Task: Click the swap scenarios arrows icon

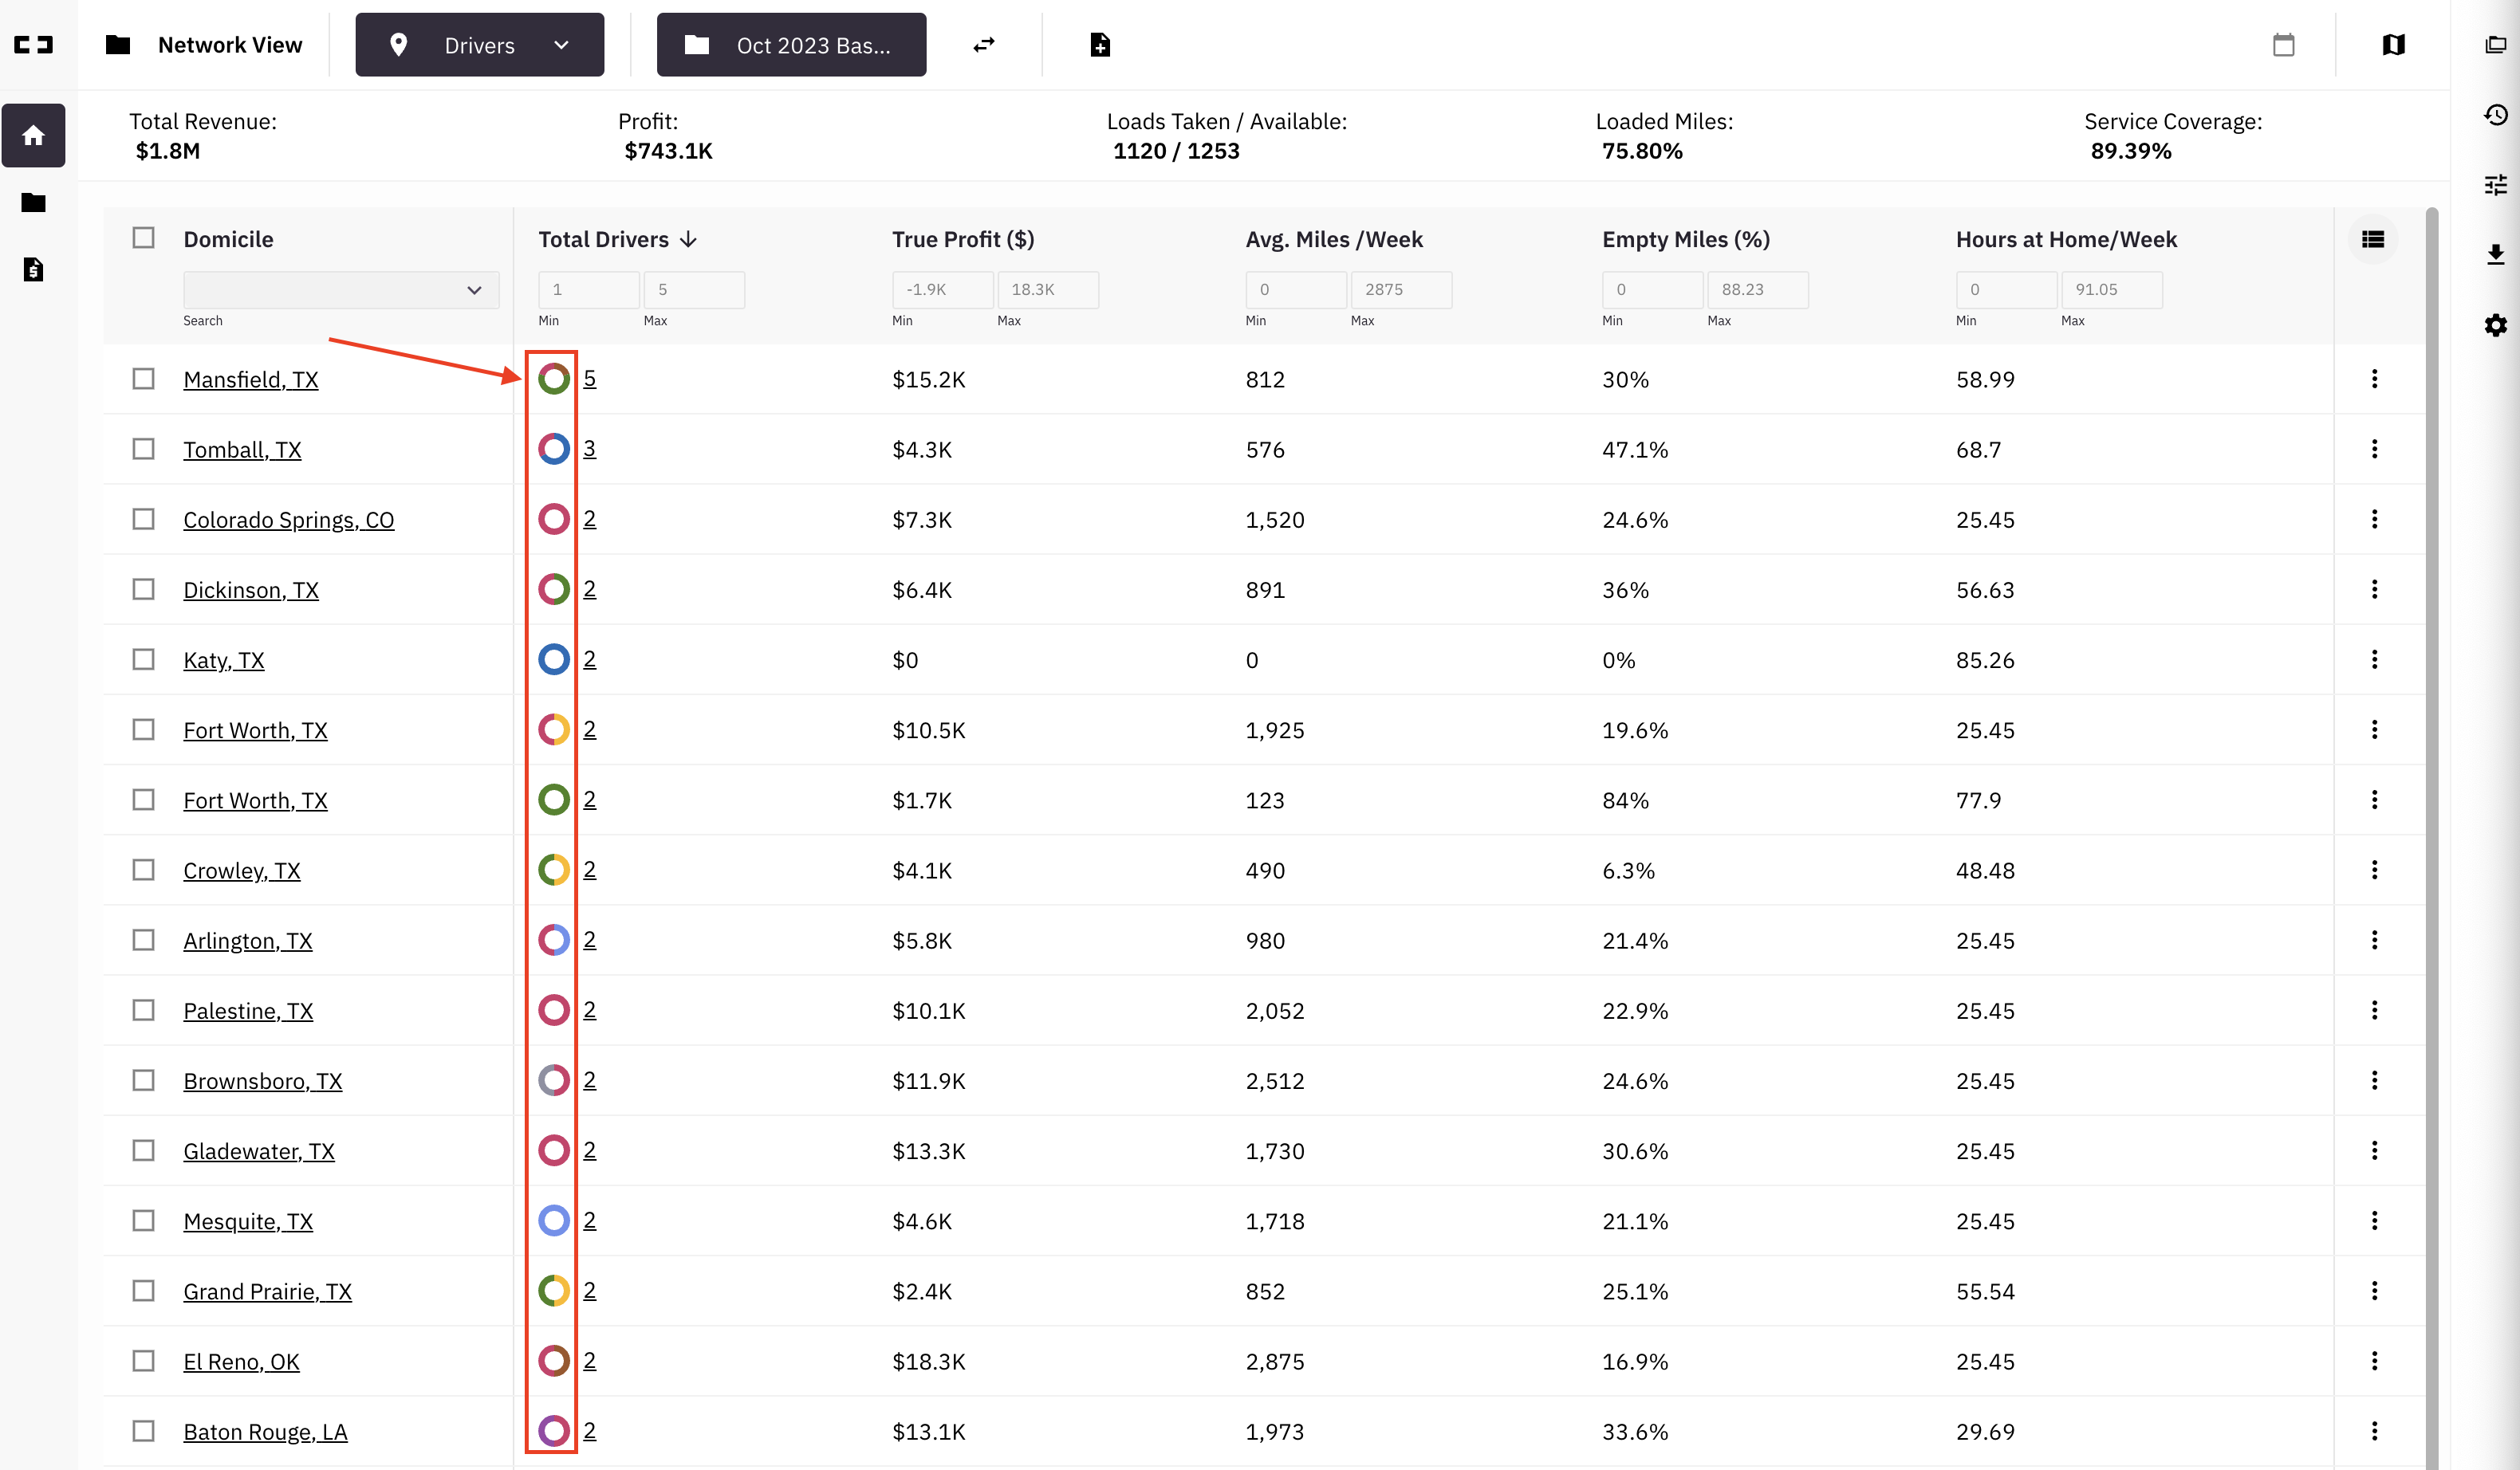Action: [984, 45]
